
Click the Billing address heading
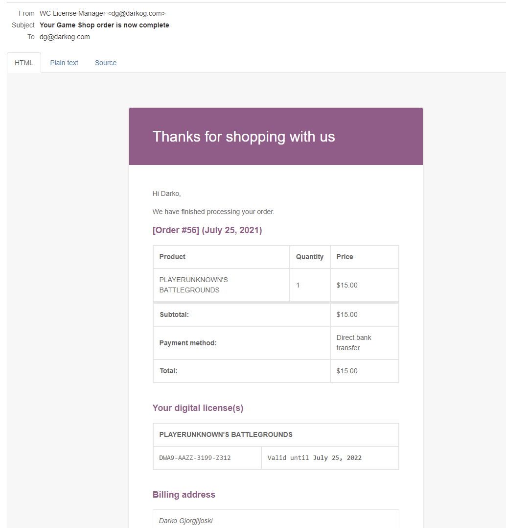click(184, 495)
